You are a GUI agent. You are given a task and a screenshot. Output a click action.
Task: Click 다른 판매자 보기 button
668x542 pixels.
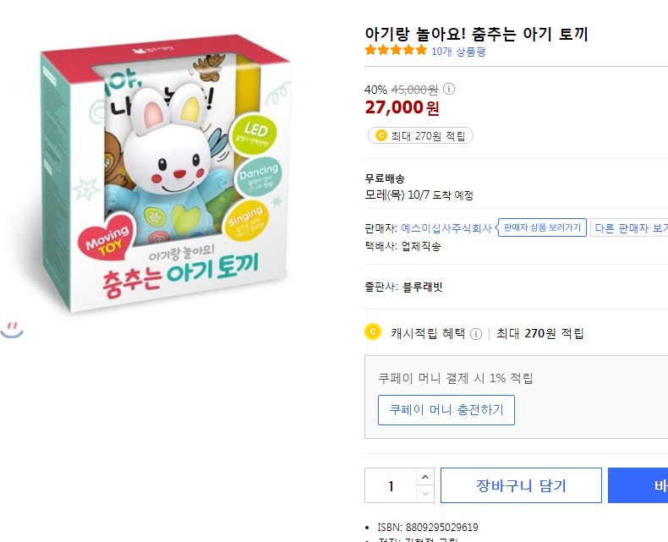631,228
